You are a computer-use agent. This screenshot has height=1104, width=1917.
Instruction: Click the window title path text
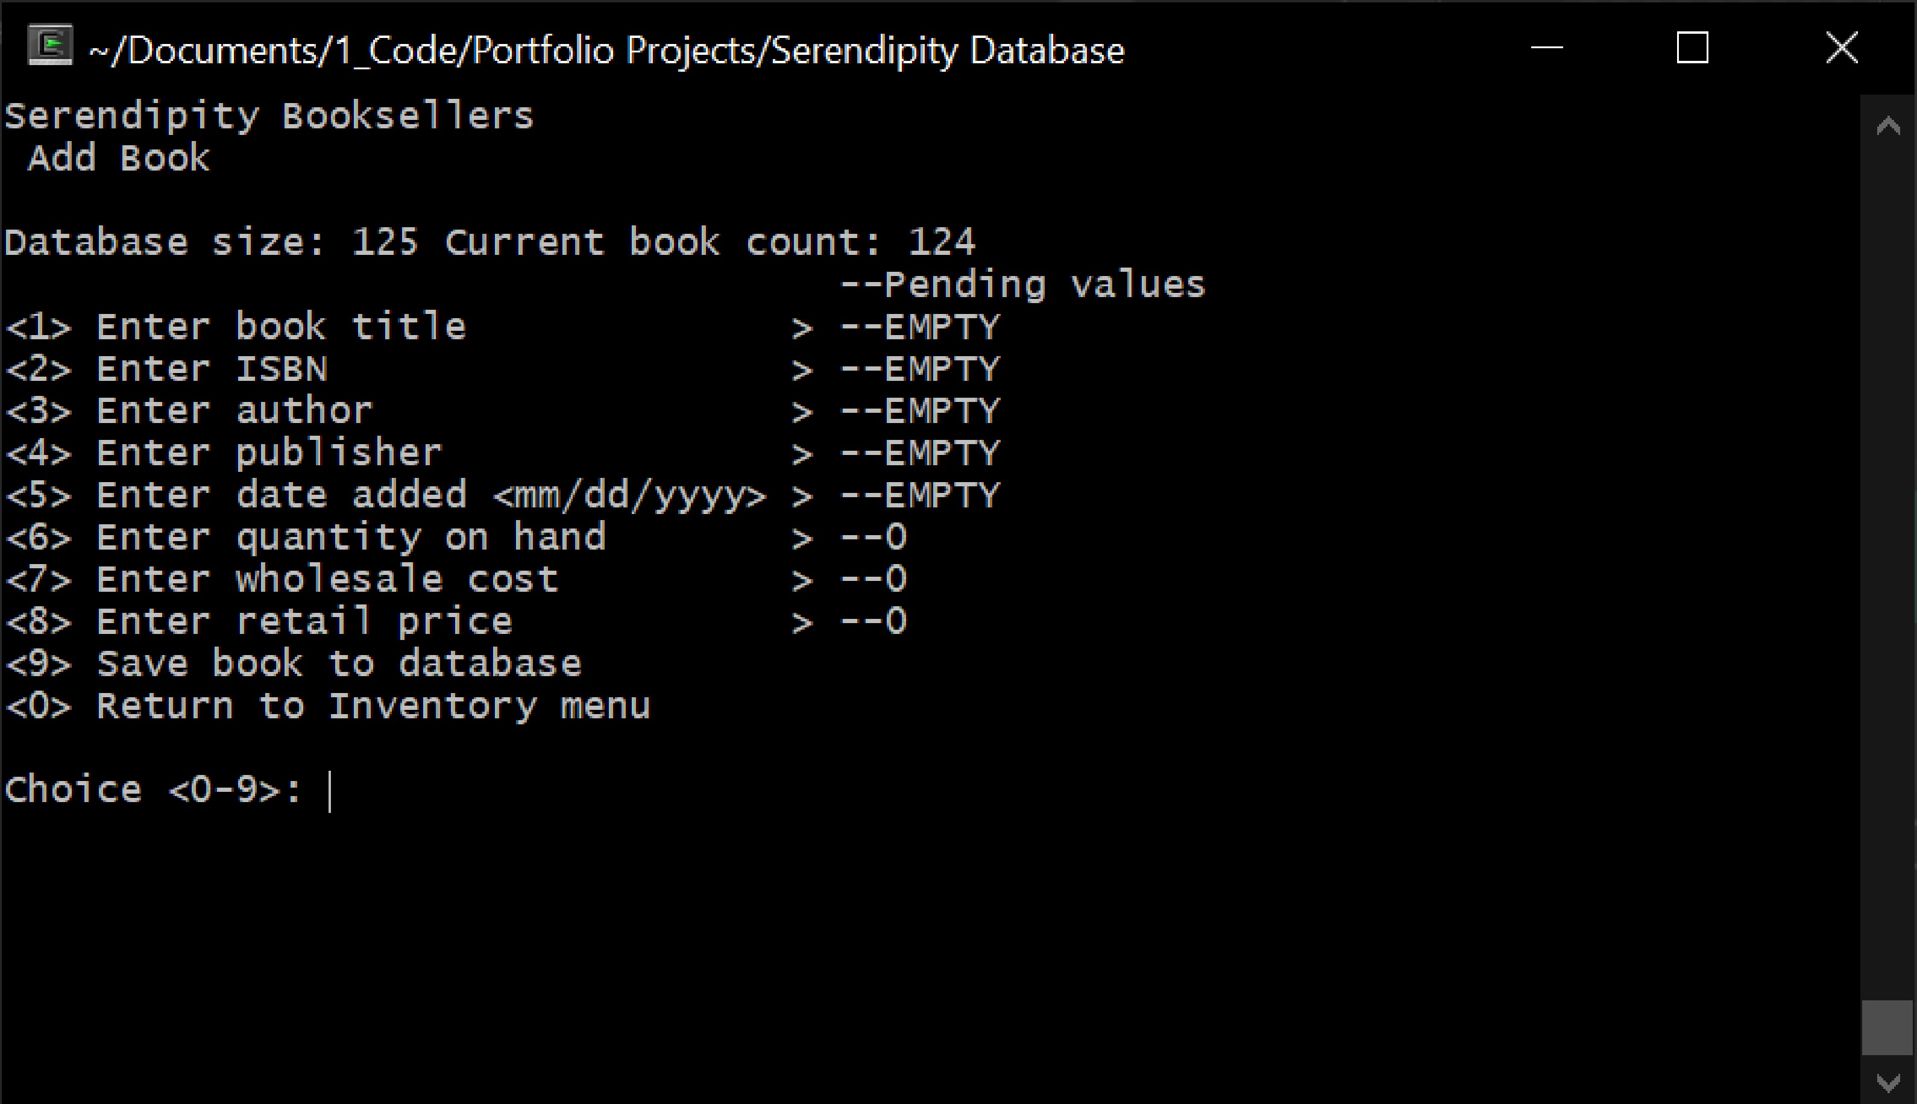[x=606, y=51]
